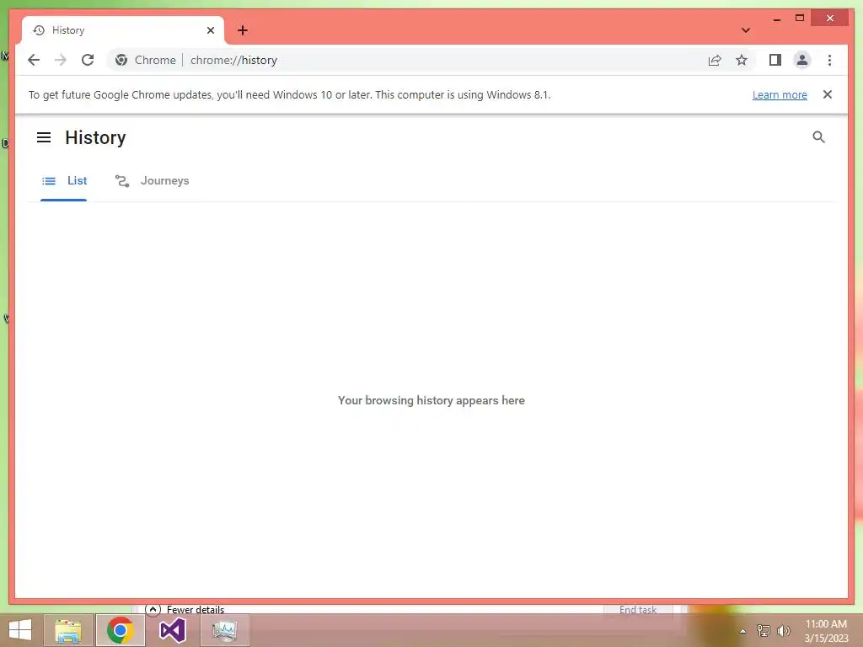Open the side panel icon
The width and height of the screenshot is (863, 647).
(775, 60)
